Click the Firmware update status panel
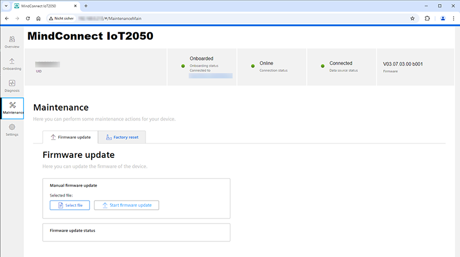Image resolution: width=460 pixels, height=257 pixels. [x=136, y=232]
